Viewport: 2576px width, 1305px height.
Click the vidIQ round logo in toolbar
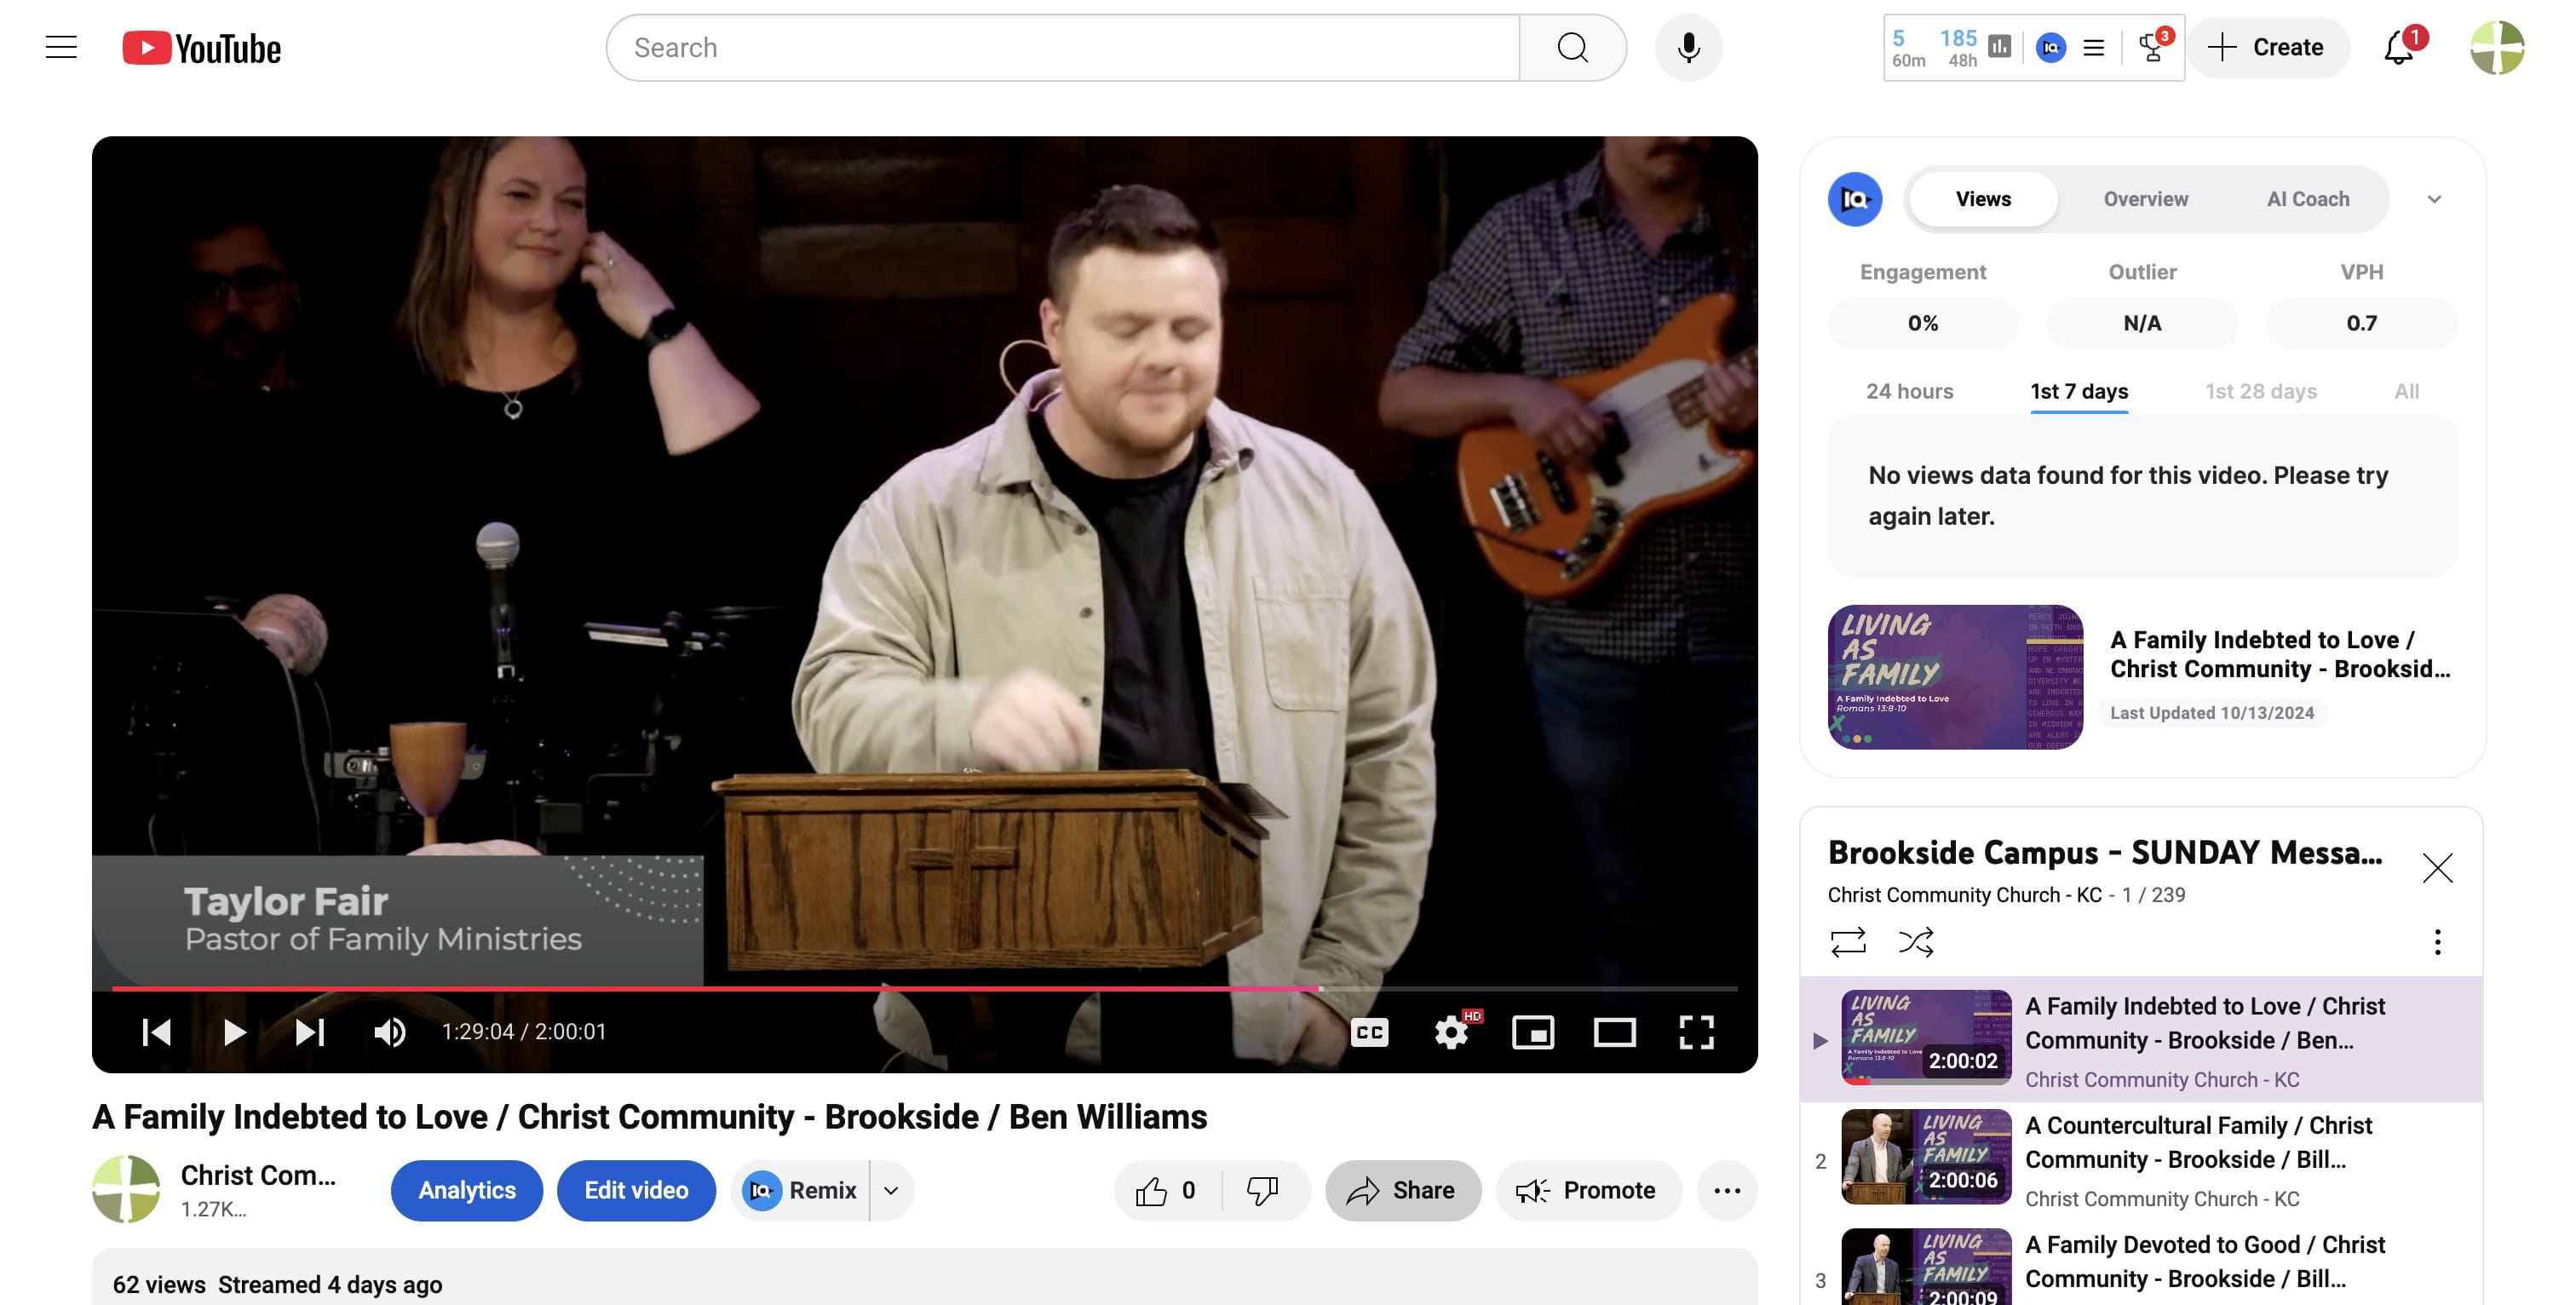(2050, 47)
